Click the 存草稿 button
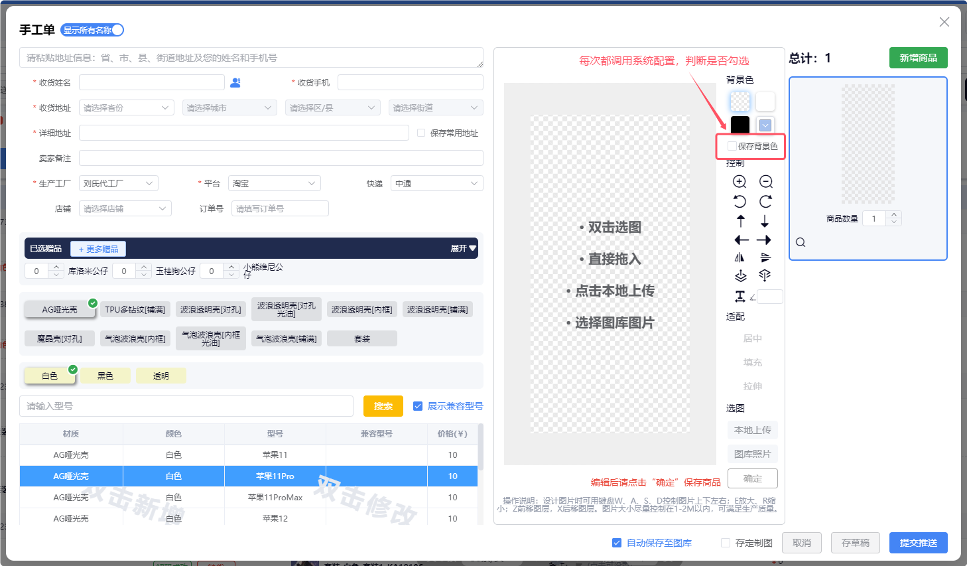The height and width of the screenshot is (566, 967). 856,543
